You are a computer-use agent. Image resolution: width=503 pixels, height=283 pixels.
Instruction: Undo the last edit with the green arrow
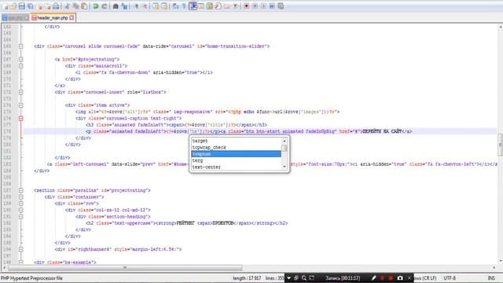coord(96,6)
